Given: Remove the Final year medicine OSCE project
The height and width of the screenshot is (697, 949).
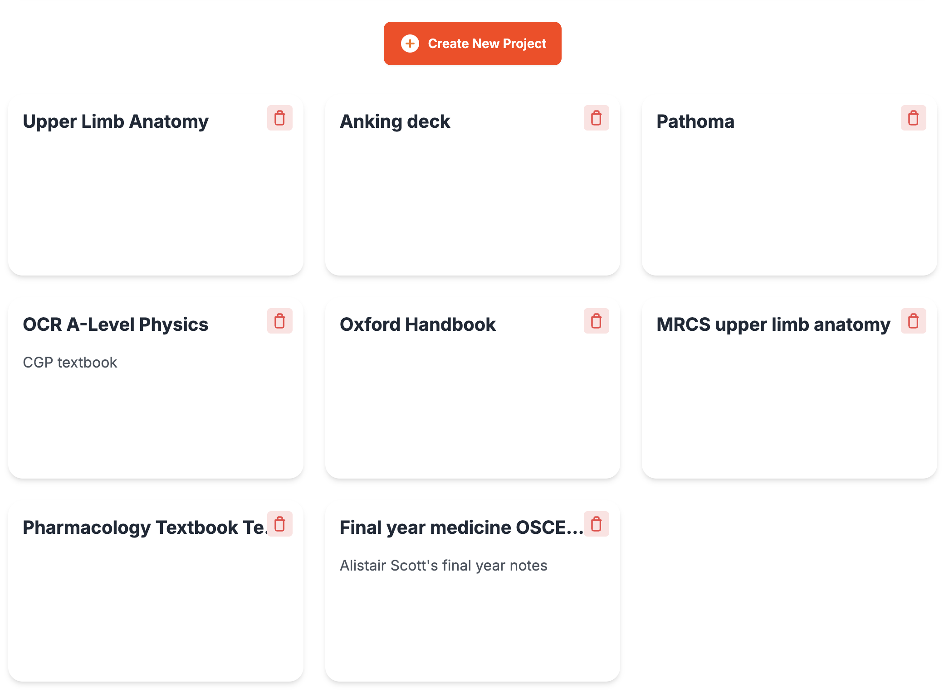Looking at the screenshot, I should [596, 524].
